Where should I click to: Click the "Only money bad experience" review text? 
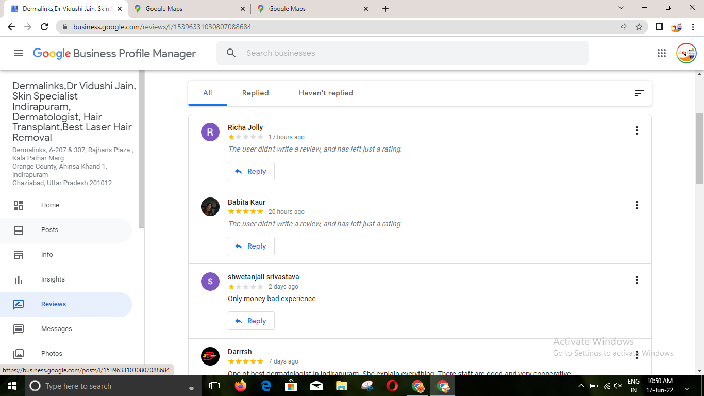tap(272, 299)
